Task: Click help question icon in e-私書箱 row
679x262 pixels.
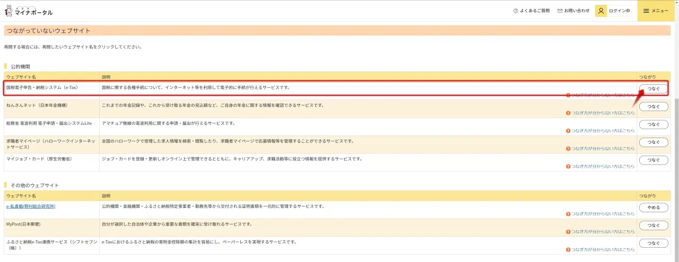Action: pos(568,214)
